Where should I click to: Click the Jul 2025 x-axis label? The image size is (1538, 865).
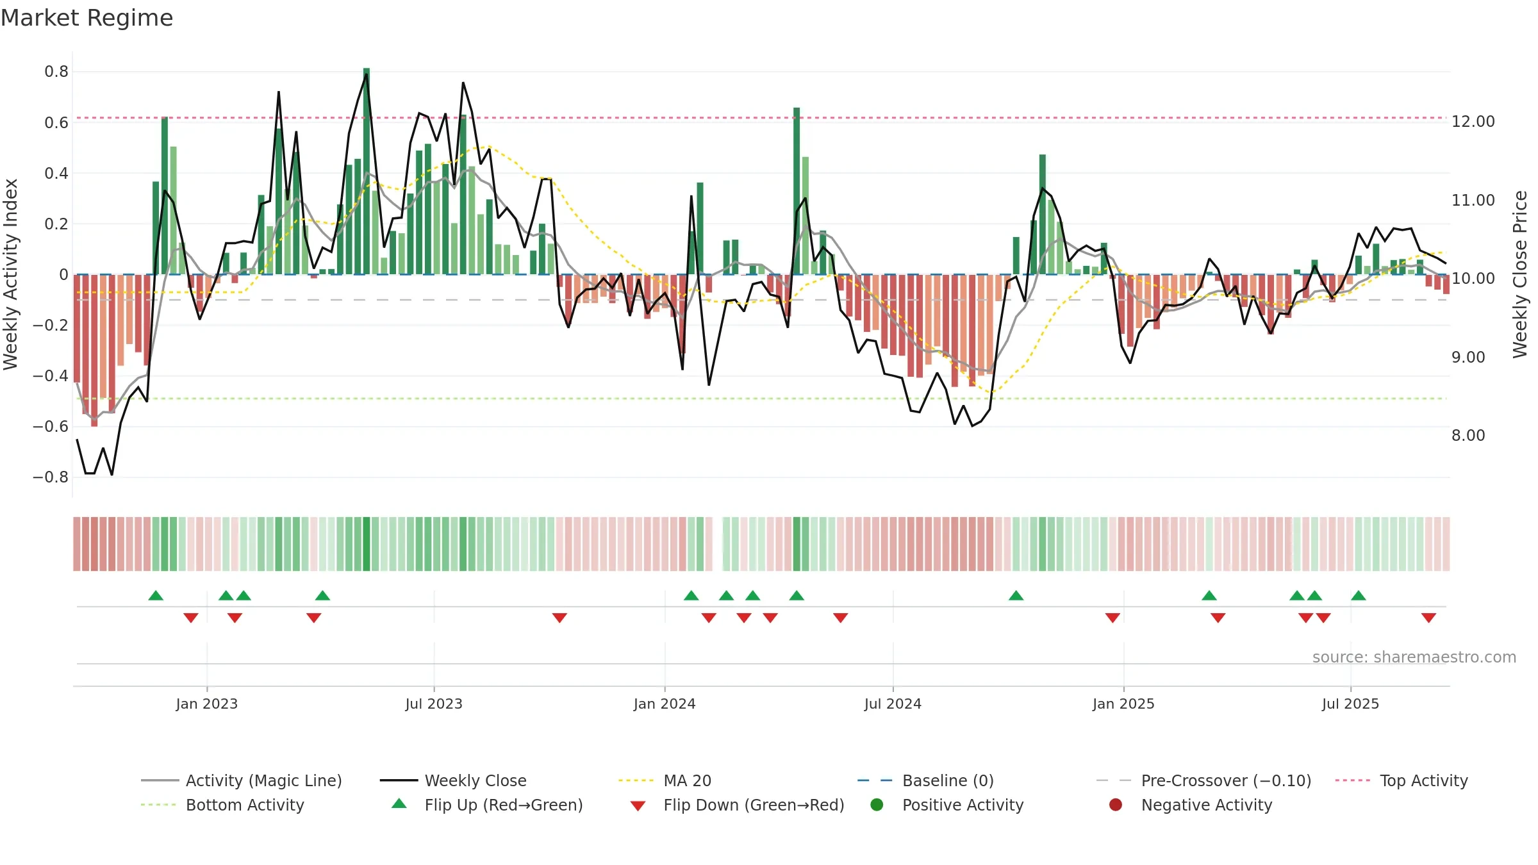tap(1350, 704)
